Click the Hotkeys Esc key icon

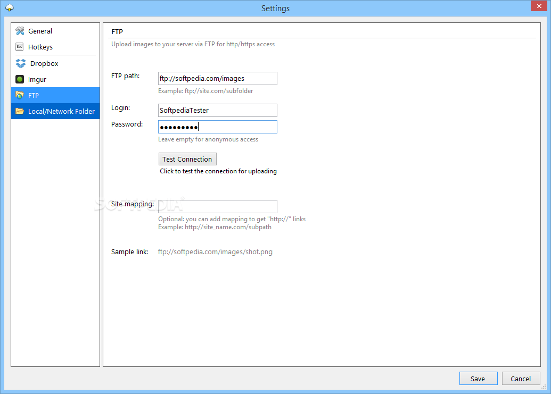[x=20, y=47]
